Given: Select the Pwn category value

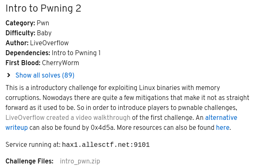Looking at the screenshot, I should pos(43,23).
